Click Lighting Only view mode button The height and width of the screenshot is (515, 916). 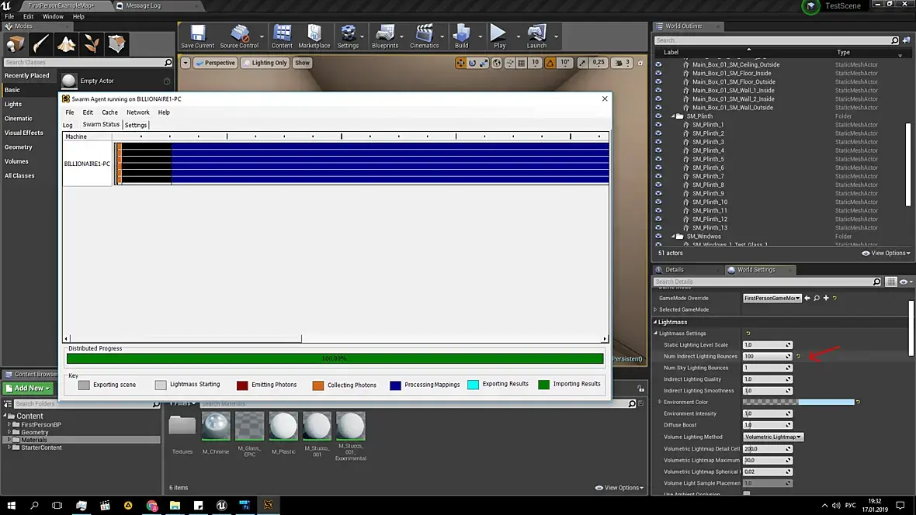pos(265,63)
